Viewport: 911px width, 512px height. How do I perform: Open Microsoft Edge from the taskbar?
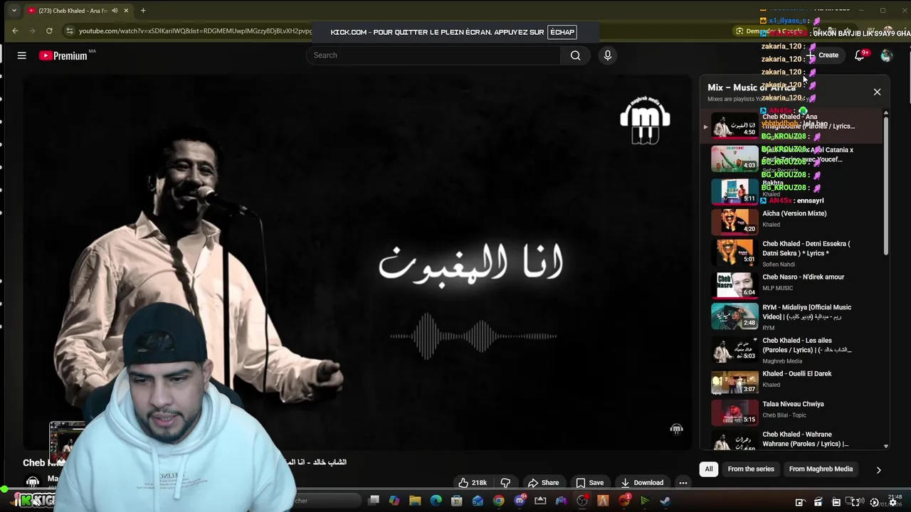(436, 501)
